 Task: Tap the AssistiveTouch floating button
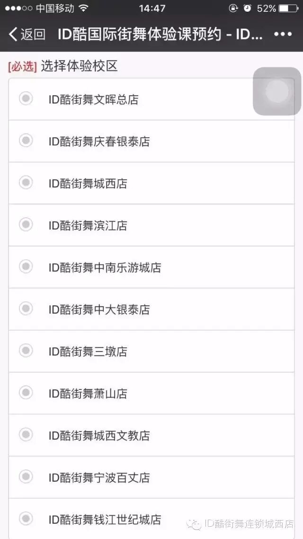pyautogui.click(x=277, y=91)
